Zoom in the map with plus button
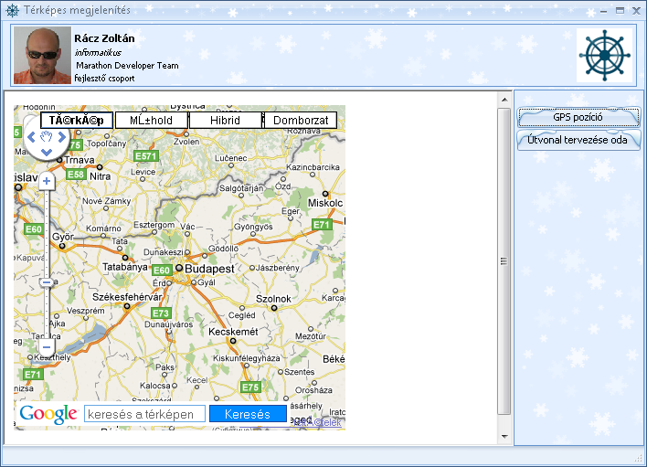Image resolution: width=647 pixels, height=467 pixels. (47, 181)
